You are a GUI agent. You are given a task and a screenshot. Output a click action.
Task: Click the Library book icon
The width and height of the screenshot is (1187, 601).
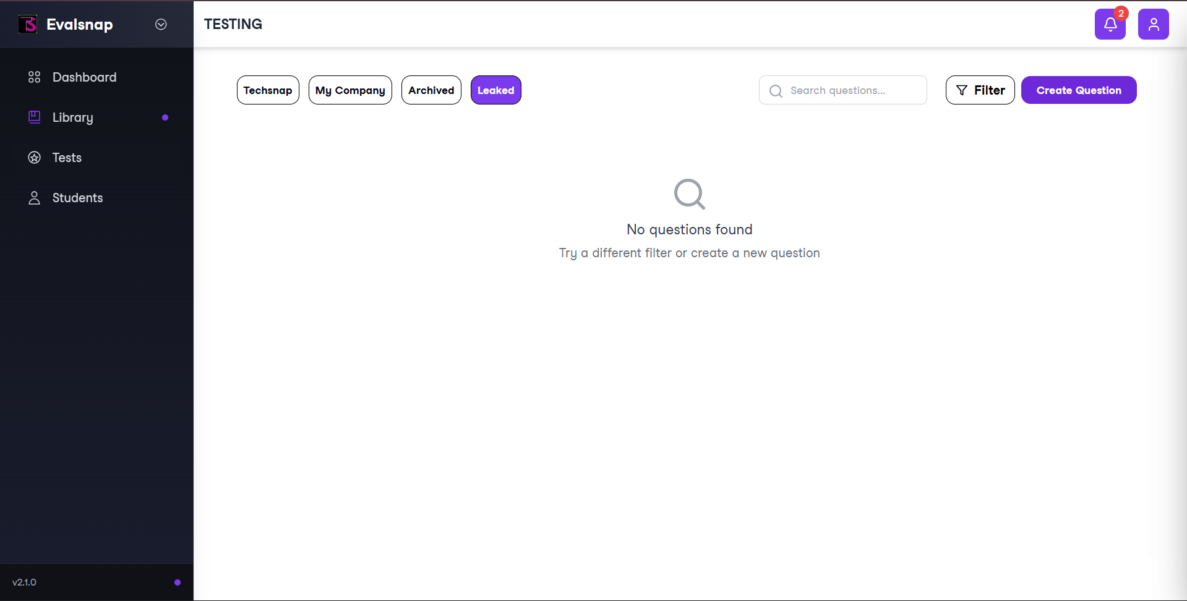pos(35,117)
